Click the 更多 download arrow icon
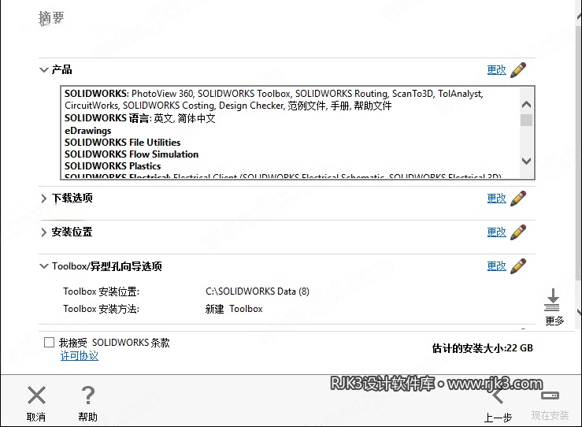This screenshot has height=427, width=582. [x=552, y=299]
